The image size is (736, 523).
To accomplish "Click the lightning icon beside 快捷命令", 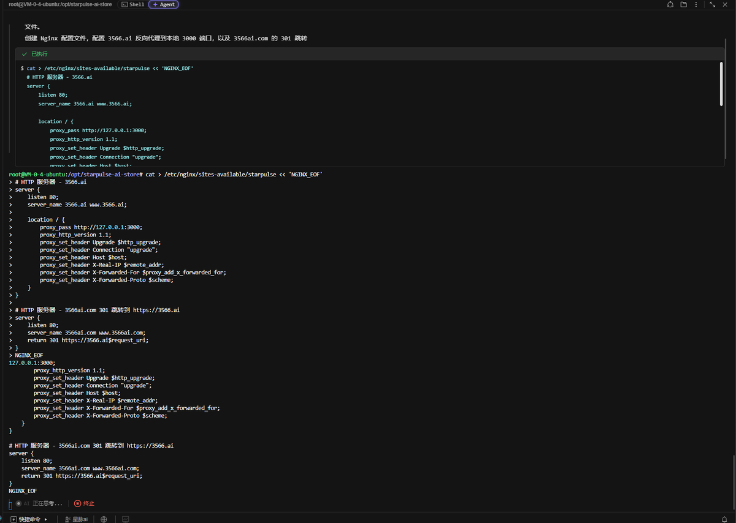I will pyautogui.click(x=14, y=519).
